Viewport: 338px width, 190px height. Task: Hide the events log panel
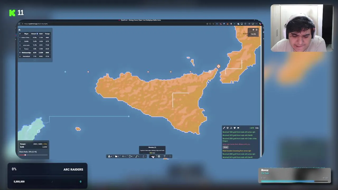257,128
